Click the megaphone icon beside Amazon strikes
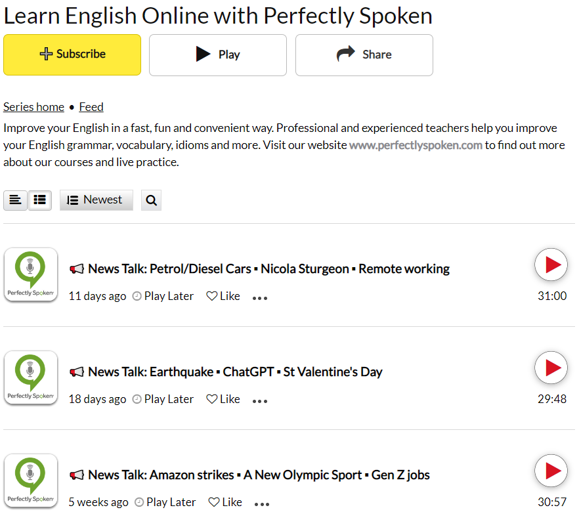Screen dimensions: 579x512 (x=77, y=475)
